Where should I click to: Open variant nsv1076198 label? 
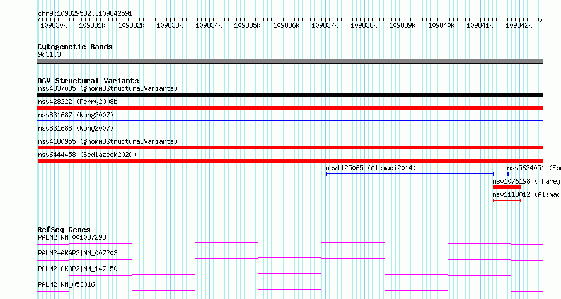coord(527,181)
